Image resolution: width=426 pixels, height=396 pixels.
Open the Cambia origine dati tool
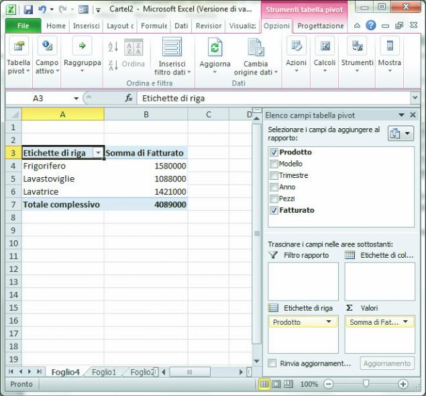[x=256, y=48]
